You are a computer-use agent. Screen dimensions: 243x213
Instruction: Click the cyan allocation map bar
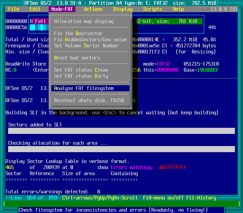pyautogui.click(x=39, y=27)
